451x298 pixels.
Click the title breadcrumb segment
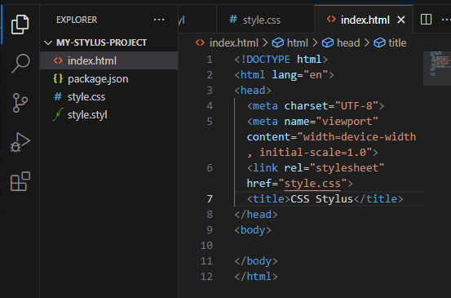(390, 43)
